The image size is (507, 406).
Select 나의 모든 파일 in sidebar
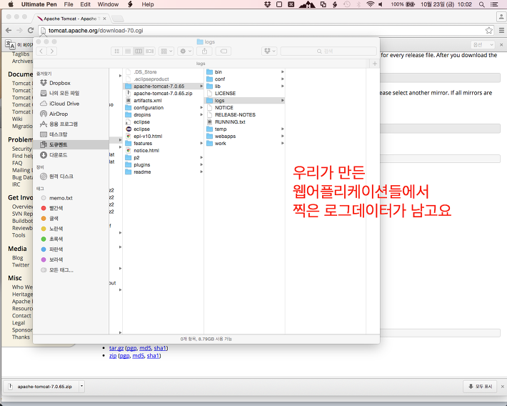[x=59, y=93]
